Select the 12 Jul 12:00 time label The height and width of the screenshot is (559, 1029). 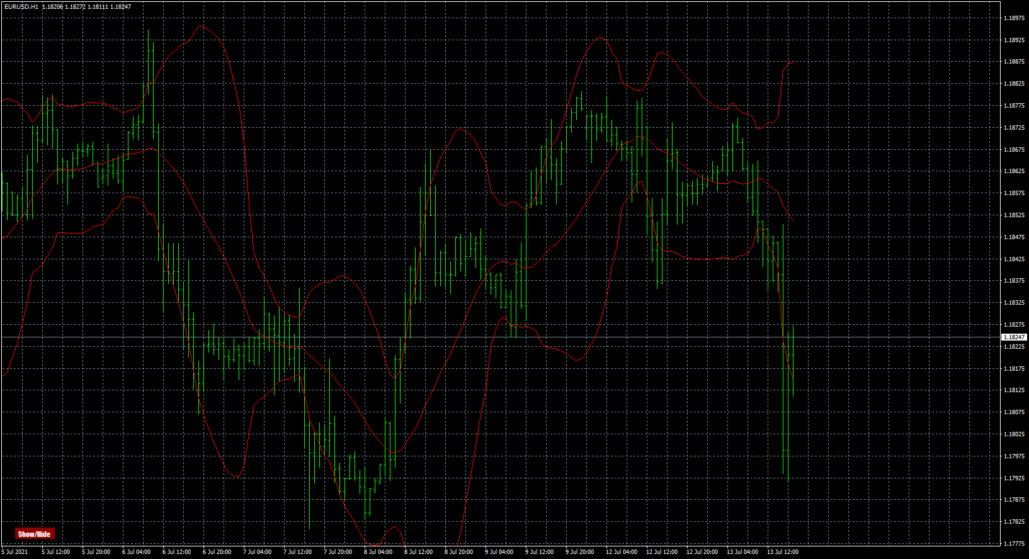point(662,552)
